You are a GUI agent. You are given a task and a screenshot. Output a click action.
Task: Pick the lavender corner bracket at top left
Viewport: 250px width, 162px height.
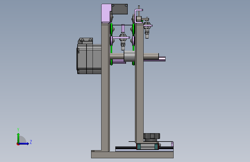pos(106,13)
